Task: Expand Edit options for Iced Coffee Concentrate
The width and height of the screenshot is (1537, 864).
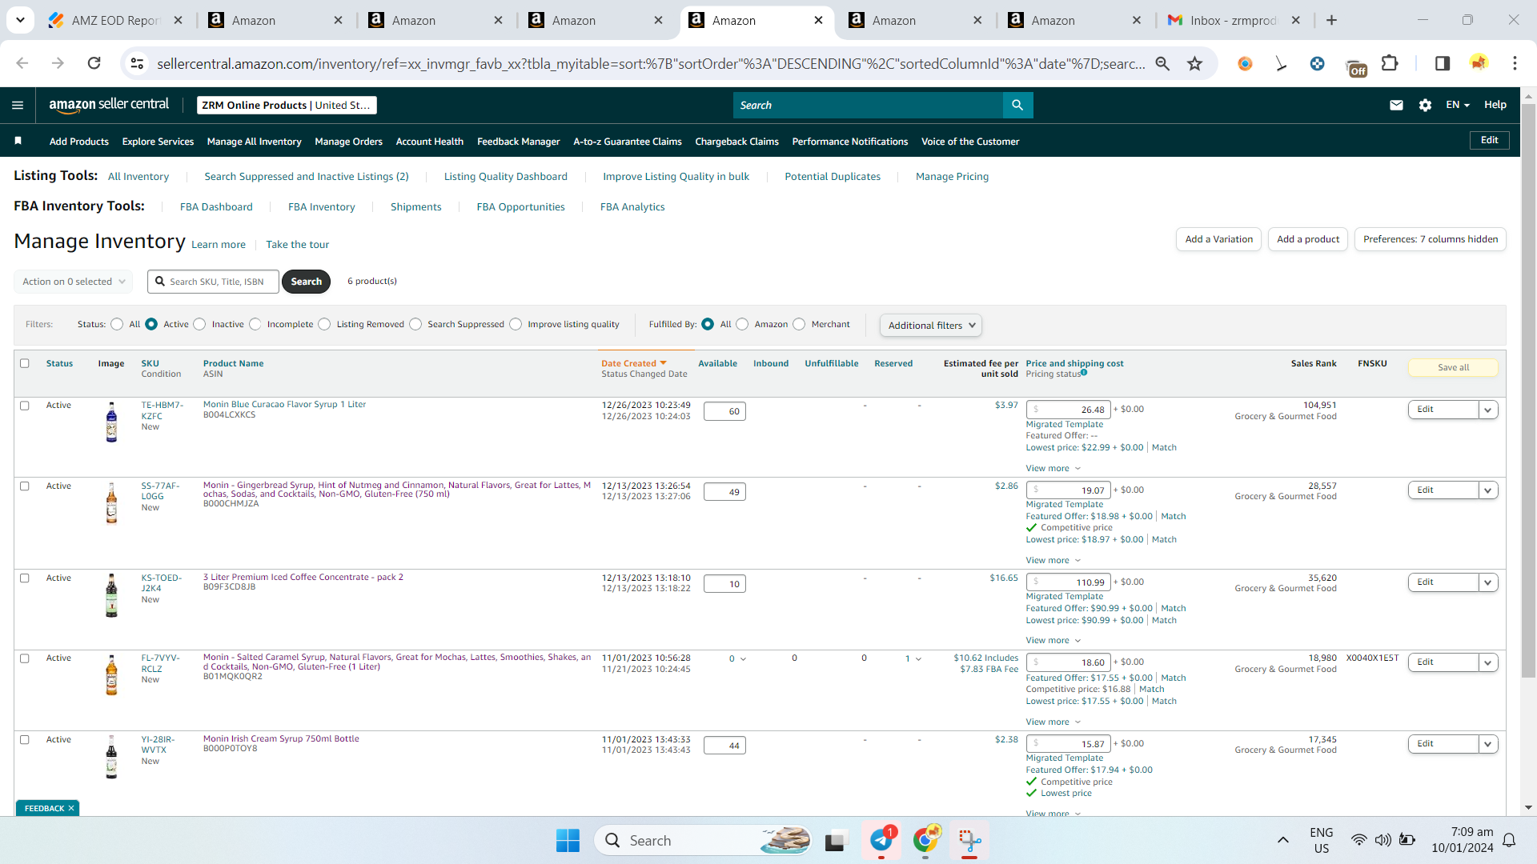Action: coord(1488,582)
